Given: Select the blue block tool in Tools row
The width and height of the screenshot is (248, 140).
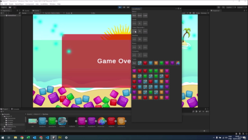Looking at the screenshot, I should point(151,63).
